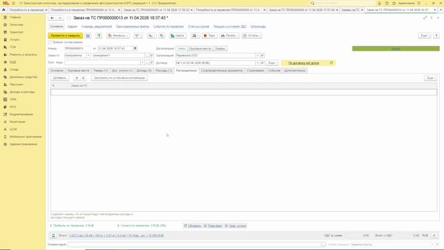Switch to the Страхование tab
The image size is (444, 250).
[255, 71]
